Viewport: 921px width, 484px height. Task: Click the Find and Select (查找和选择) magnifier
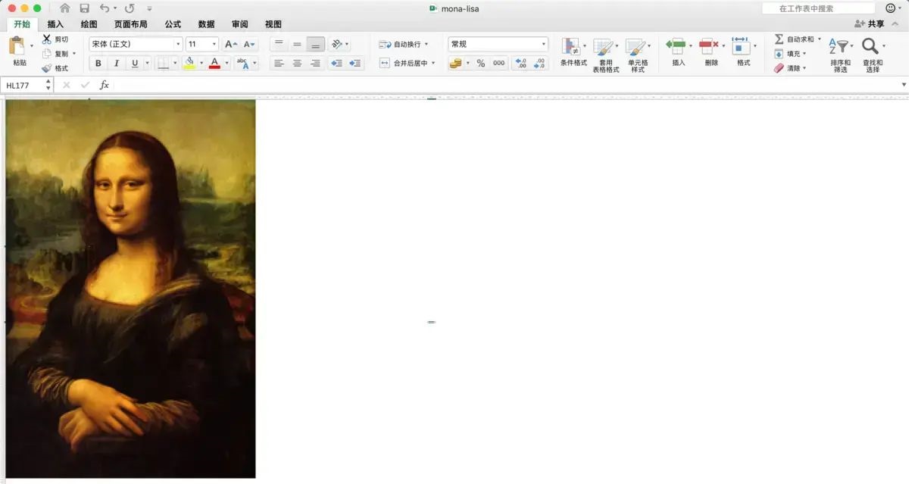[870, 46]
